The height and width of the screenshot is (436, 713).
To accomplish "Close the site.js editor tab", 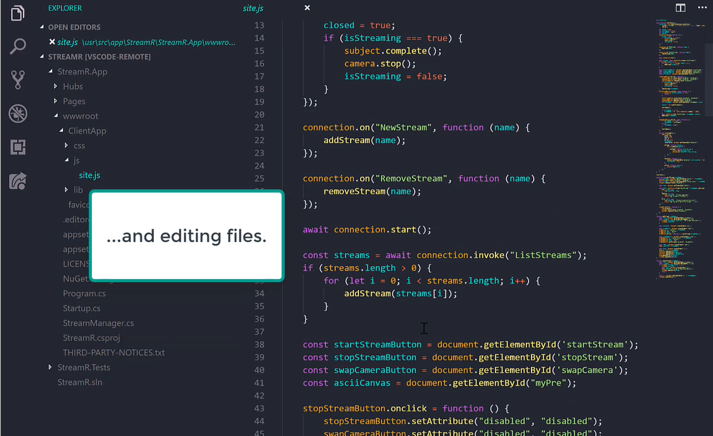I will click(307, 8).
